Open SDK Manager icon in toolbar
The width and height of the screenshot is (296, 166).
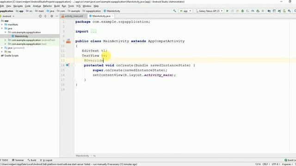pyautogui.click(x=289, y=11)
